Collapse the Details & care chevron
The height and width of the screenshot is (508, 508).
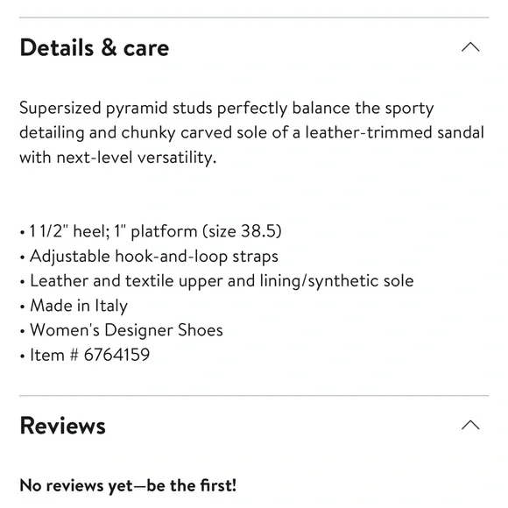point(470,47)
